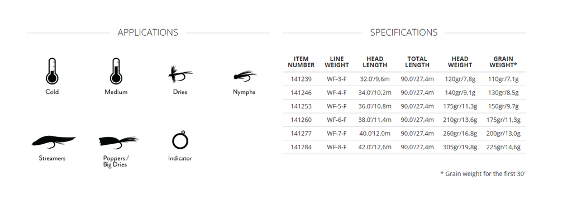
Task: Click the Cold thermometer icon
Action: pyautogui.click(x=52, y=71)
